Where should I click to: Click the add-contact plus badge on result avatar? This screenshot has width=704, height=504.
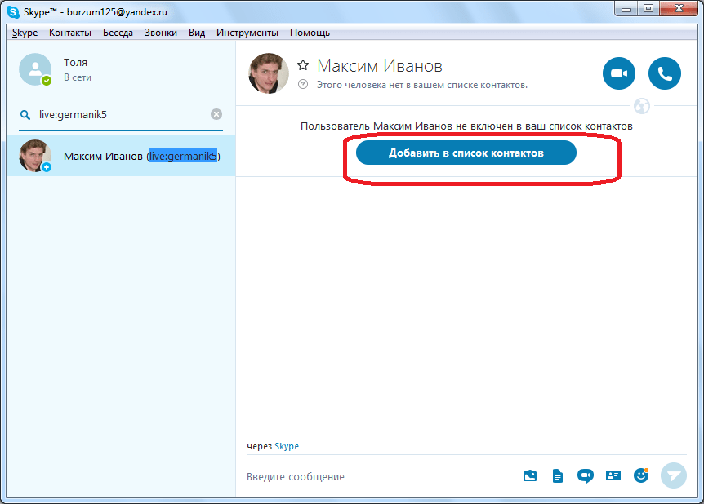[47, 167]
